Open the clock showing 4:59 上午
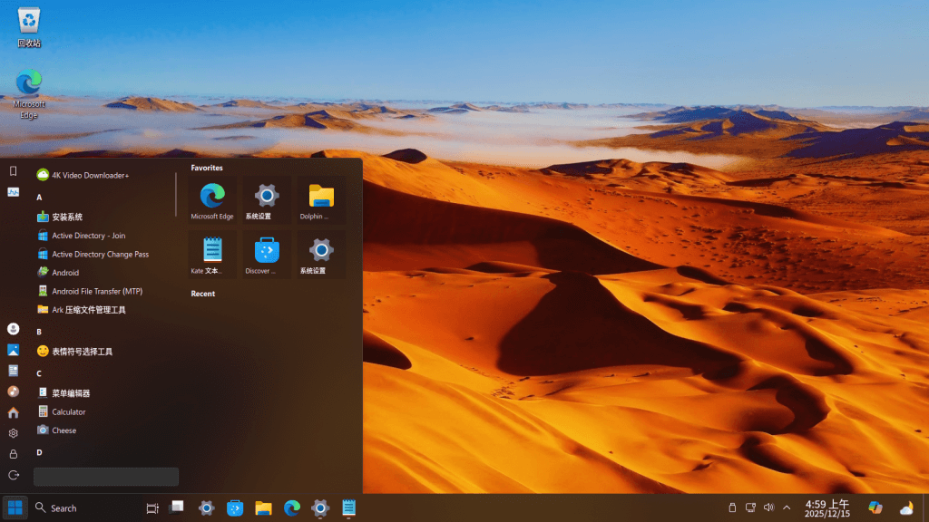This screenshot has height=522, width=929. [x=827, y=508]
